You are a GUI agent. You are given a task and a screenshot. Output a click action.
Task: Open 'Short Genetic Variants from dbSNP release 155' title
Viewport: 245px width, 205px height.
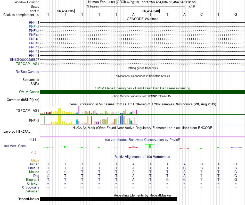142,96
